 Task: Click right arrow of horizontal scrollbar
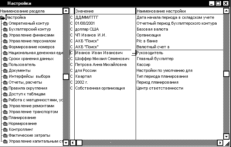pos(220,143)
